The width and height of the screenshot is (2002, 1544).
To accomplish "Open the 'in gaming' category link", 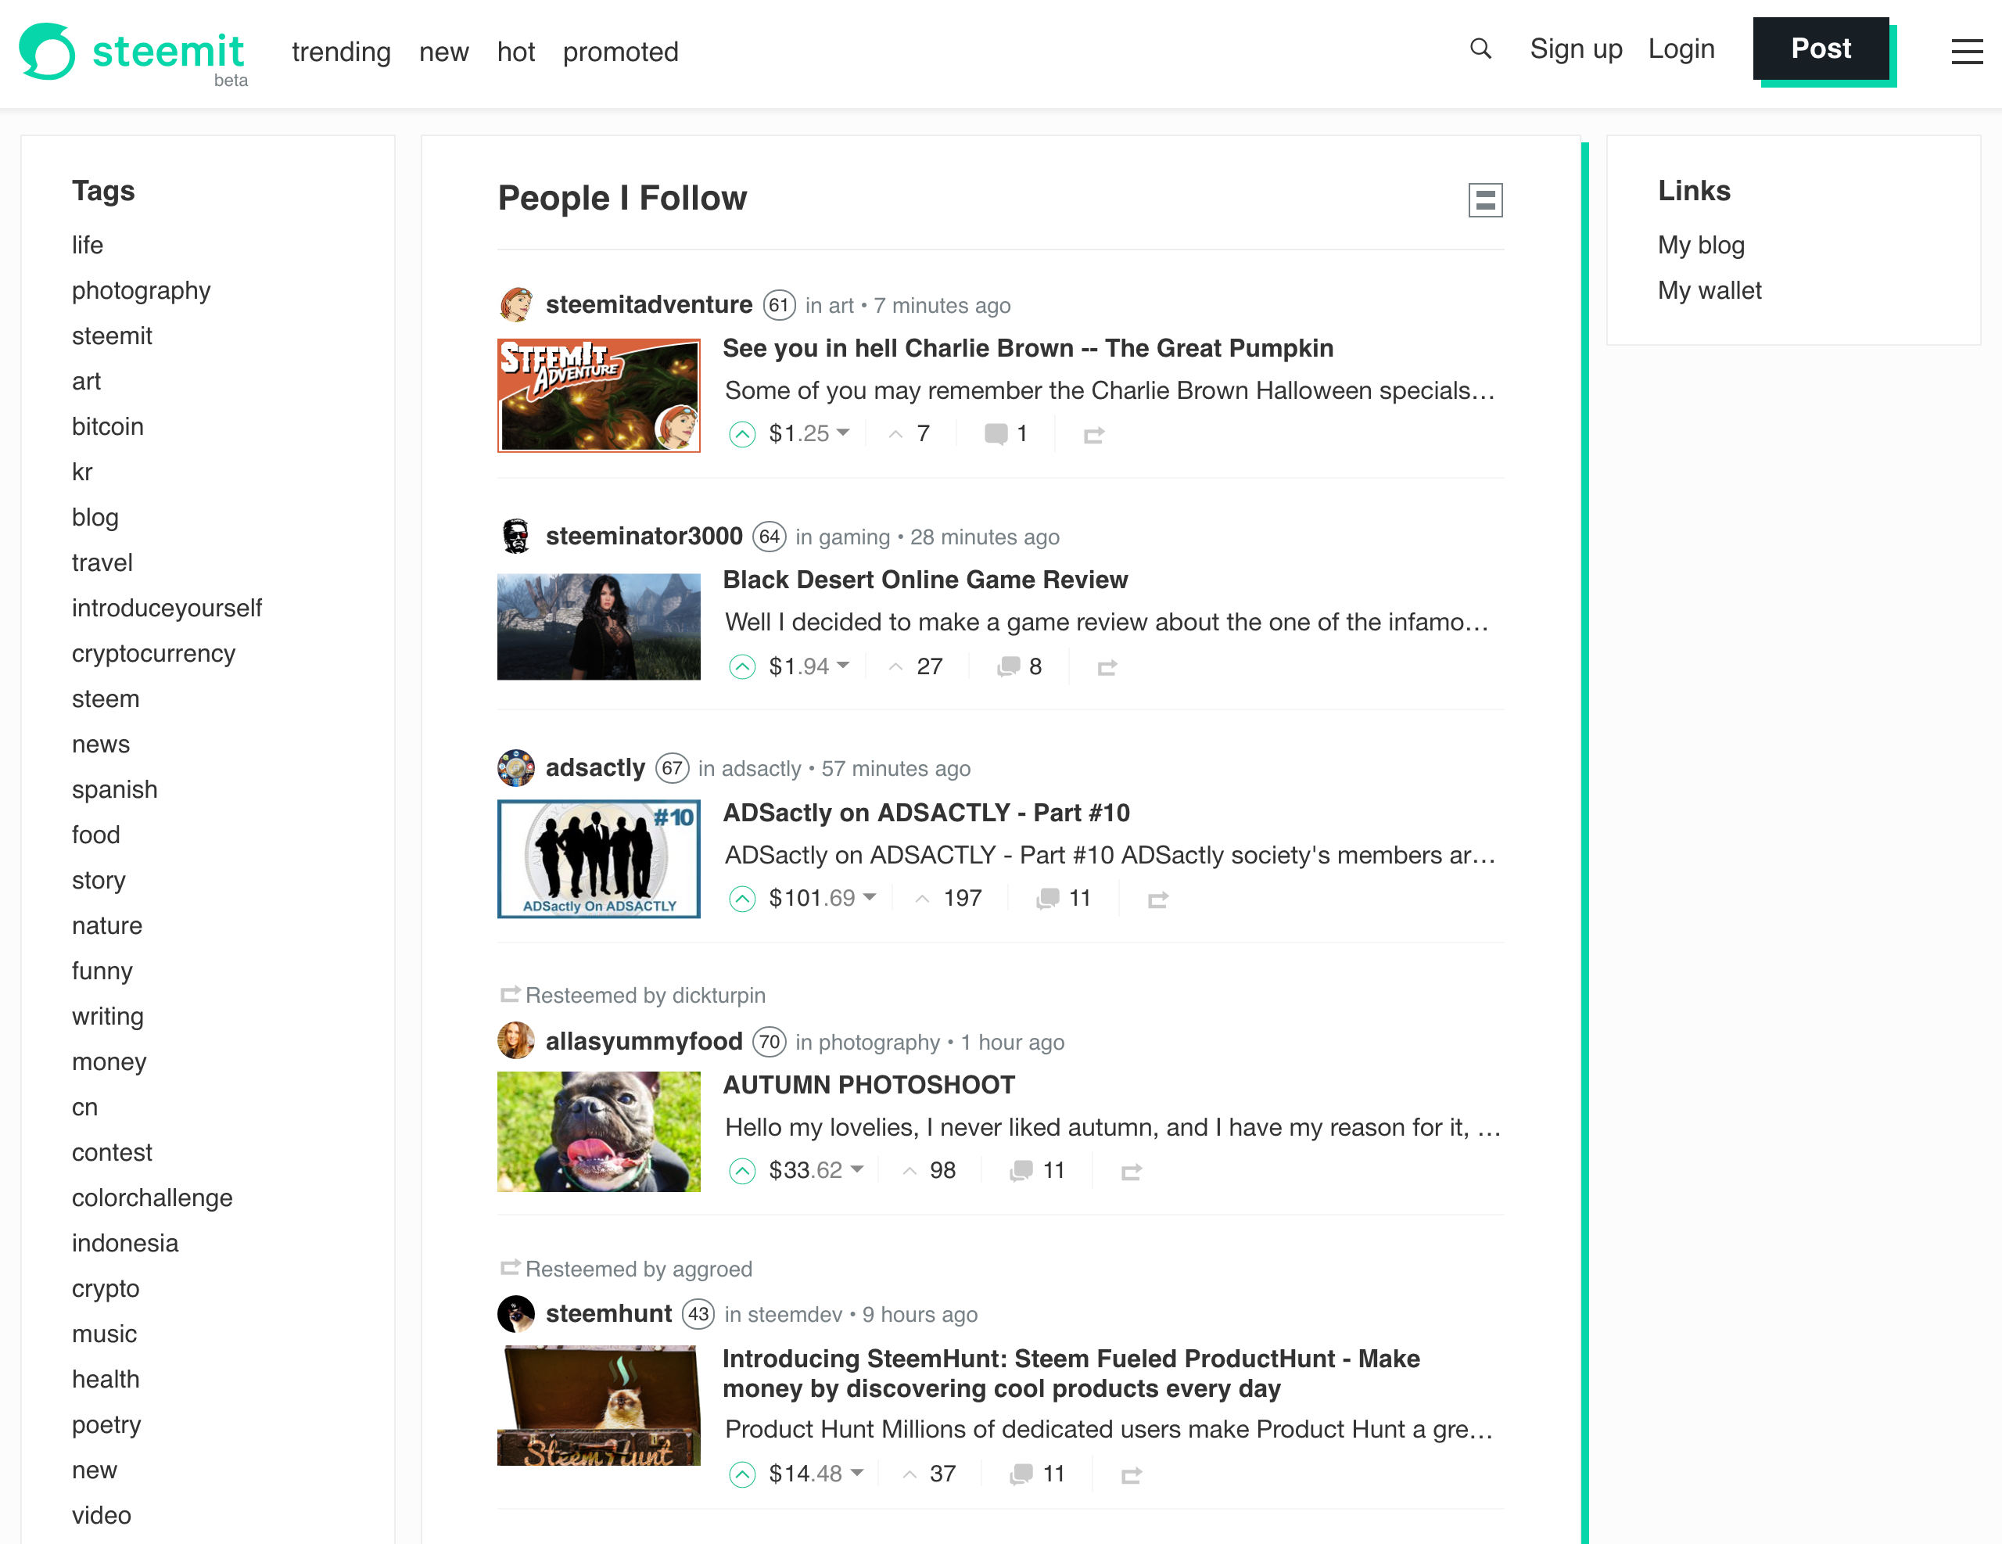I will coord(842,537).
